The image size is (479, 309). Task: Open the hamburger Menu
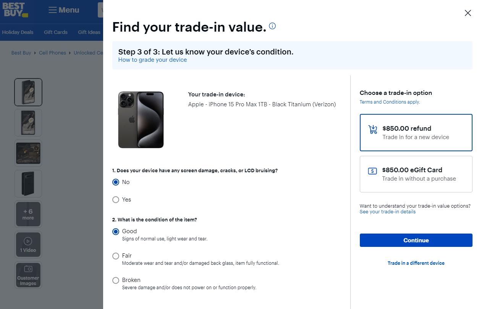coord(64,10)
